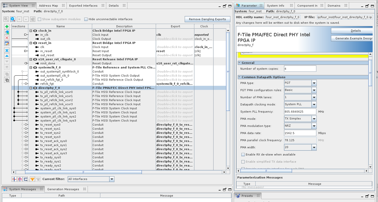The width and height of the screenshot is (378, 202).
Task: Click the orange filter funnel icon
Action: [33, 179]
